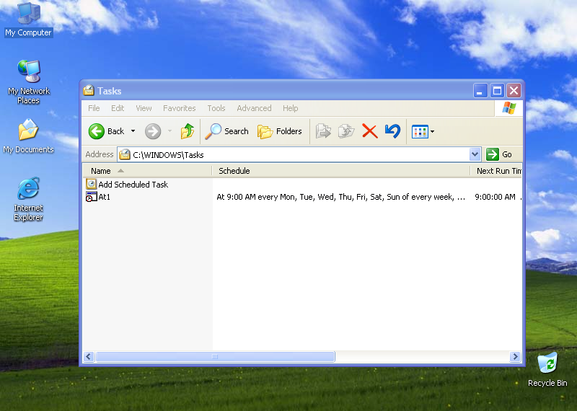
Task: Select the Add Scheduled Task item
Action: (127, 185)
